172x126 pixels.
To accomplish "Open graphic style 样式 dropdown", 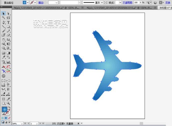I will (120, 3).
